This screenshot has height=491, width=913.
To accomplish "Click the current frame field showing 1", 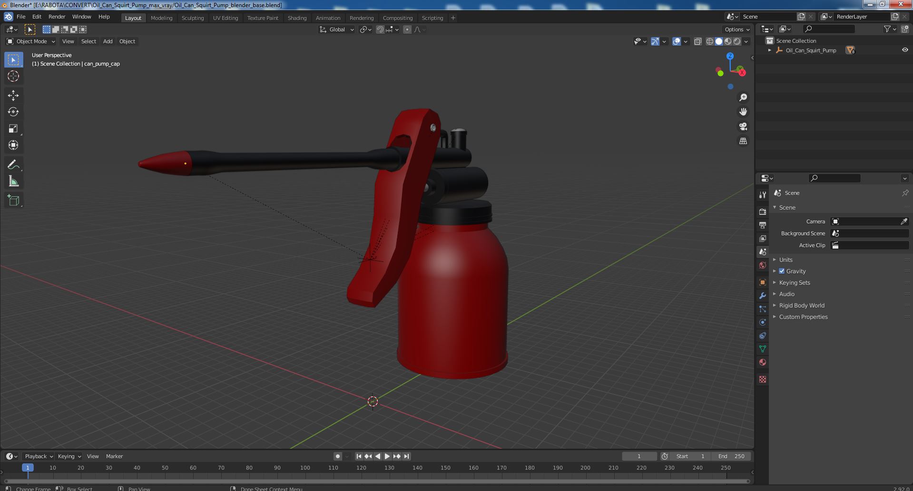I will pos(639,456).
